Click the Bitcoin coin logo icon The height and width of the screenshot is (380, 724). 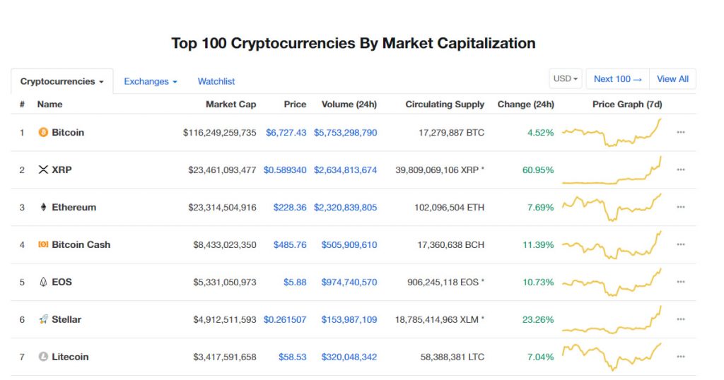coord(43,132)
